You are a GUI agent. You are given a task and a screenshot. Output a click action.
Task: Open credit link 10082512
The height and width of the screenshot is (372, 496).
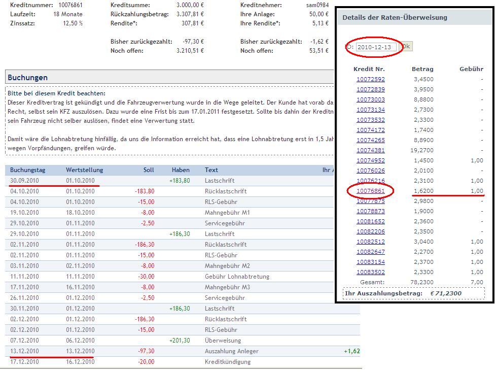point(370,242)
